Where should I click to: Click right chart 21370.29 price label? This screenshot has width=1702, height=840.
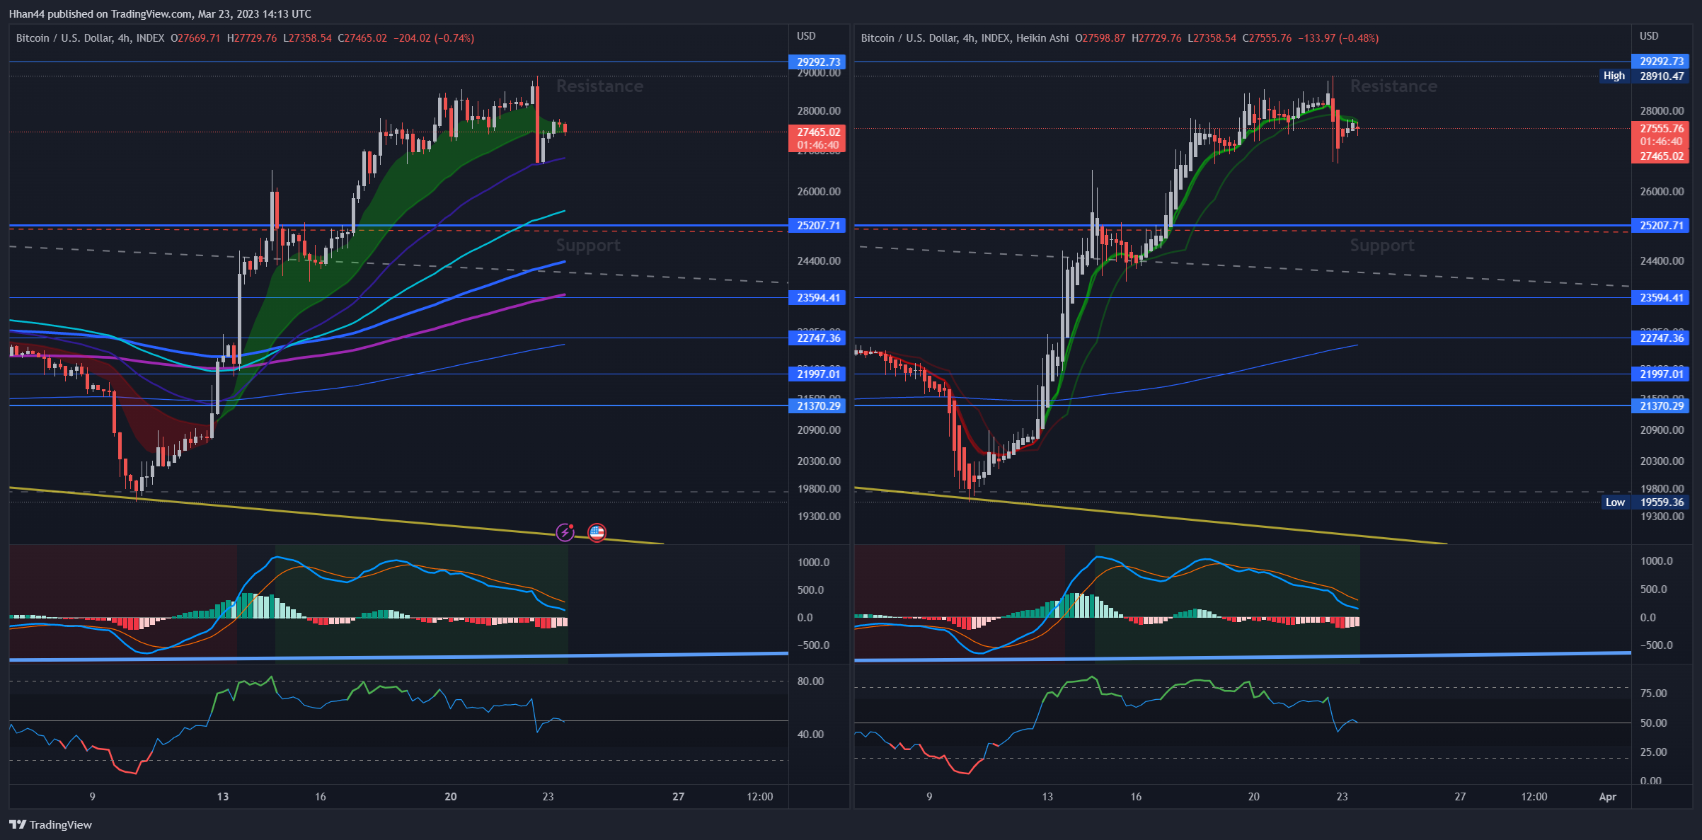pyautogui.click(x=1661, y=406)
